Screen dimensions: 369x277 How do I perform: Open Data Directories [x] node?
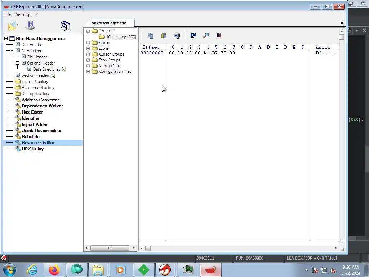(x=49, y=69)
